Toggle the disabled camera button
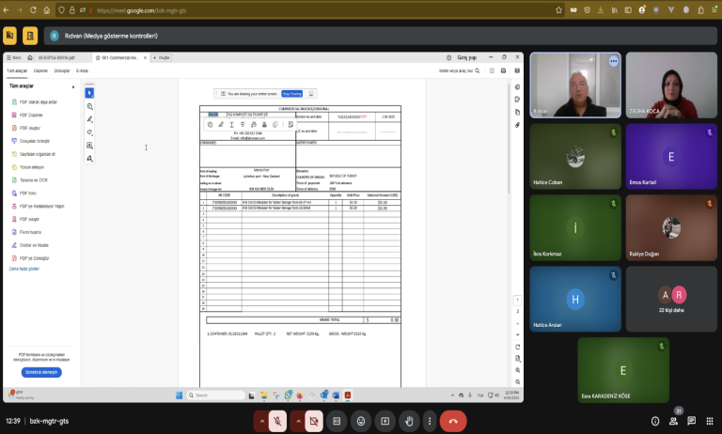This screenshot has height=434, width=722. (x=314, y=421)
